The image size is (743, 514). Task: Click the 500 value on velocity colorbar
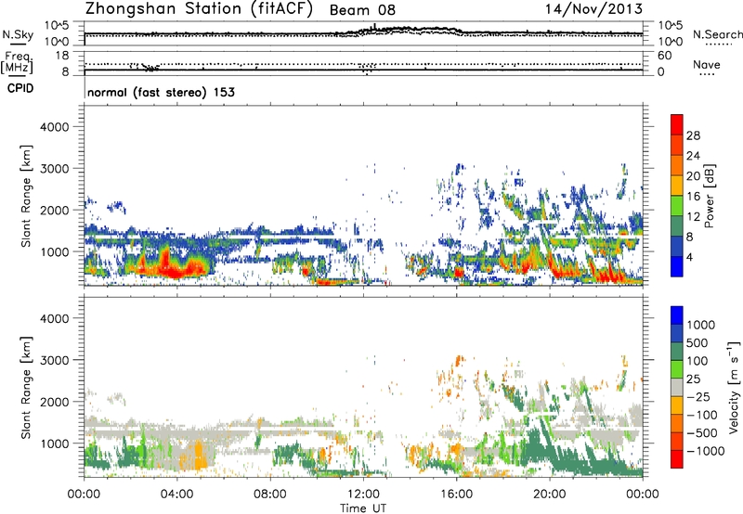pos(698,342)
